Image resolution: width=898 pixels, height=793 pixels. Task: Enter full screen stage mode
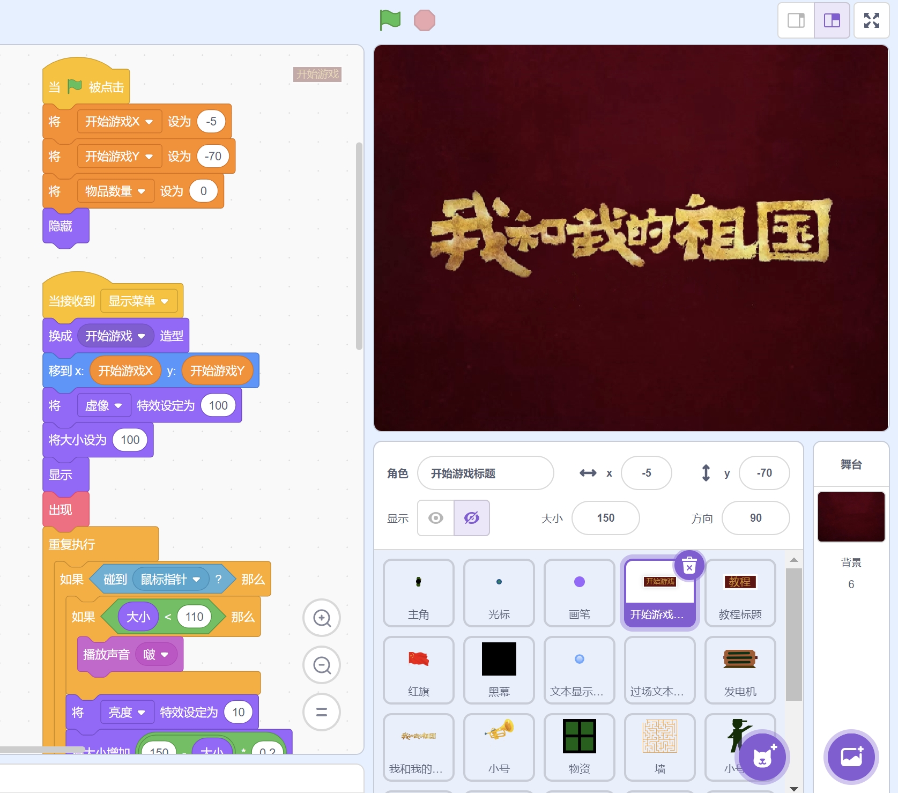tap(871, 20)
